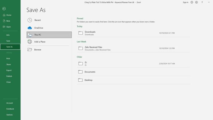Open the Documents folder entry

133,72
